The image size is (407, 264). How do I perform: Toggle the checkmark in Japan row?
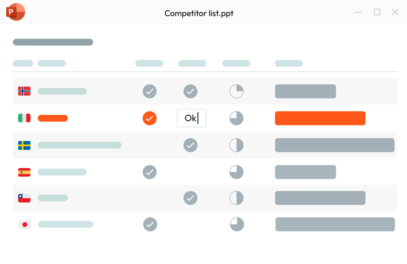(150, 224)
